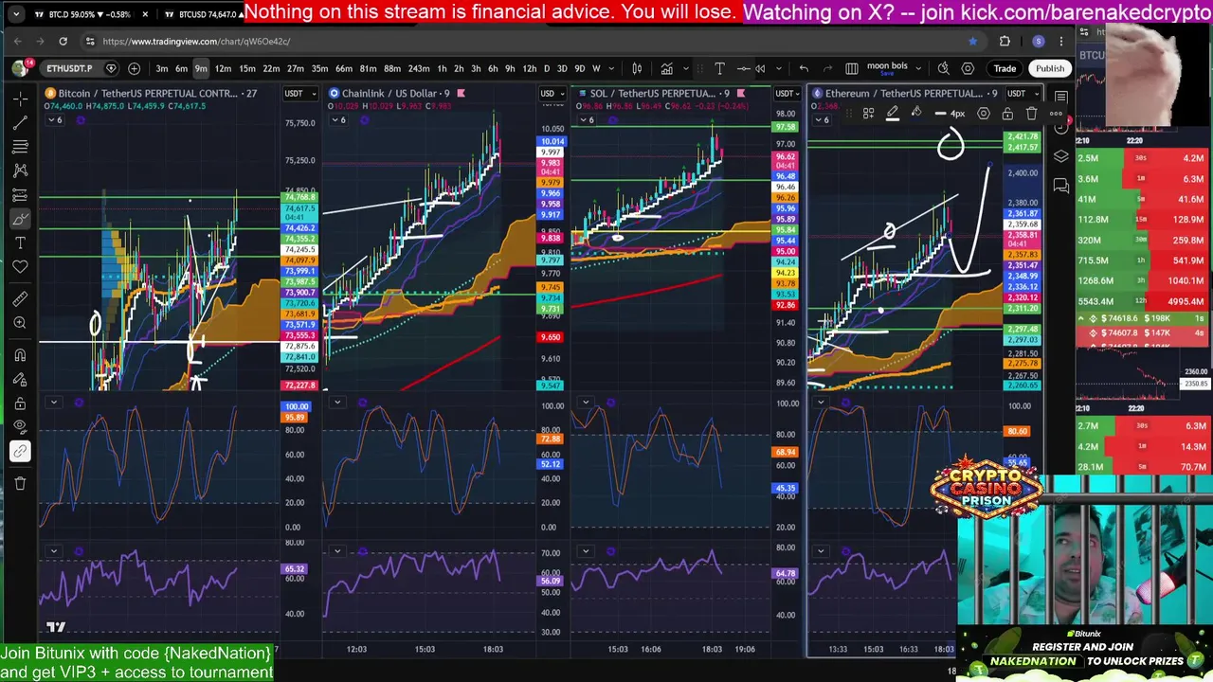Screen dimensions: 1213x682
Task: Open the indicators menu
Action: coord(667,68)
